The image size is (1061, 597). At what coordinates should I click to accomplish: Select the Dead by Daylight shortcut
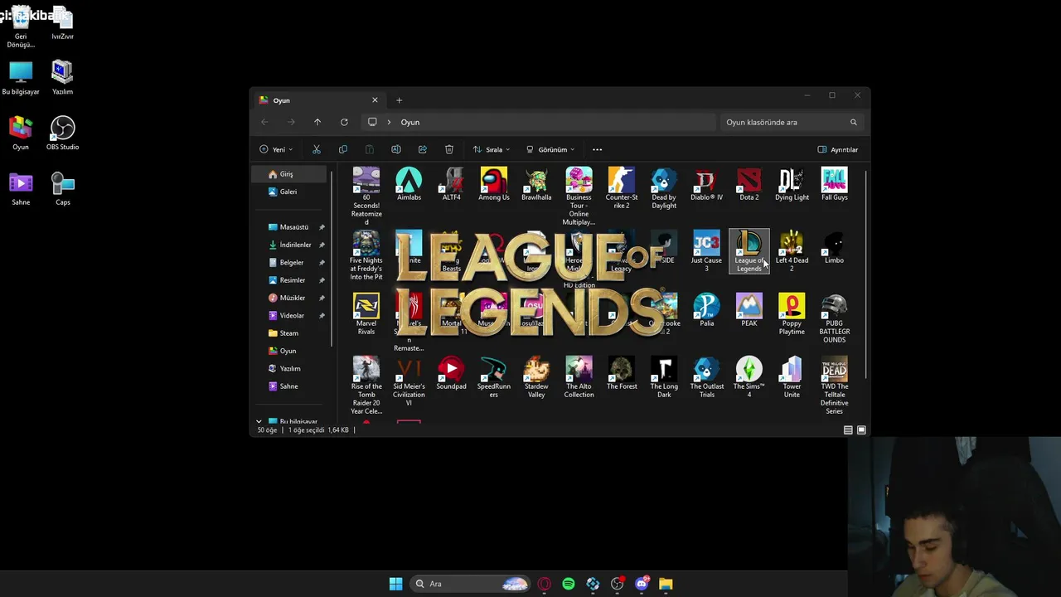pos(664,189)
